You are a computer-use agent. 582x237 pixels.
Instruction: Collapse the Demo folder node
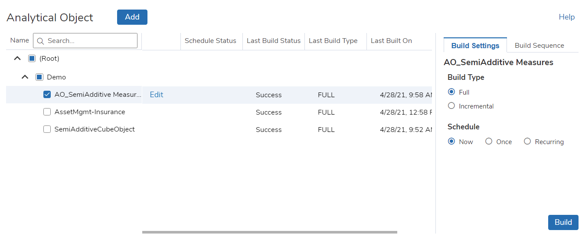(x=25, y=77)
